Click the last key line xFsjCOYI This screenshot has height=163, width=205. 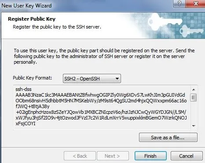[x=26, y=123]
